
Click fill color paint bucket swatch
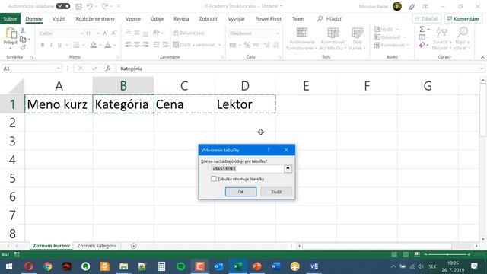pyautogui.click(x=93, y=45)
